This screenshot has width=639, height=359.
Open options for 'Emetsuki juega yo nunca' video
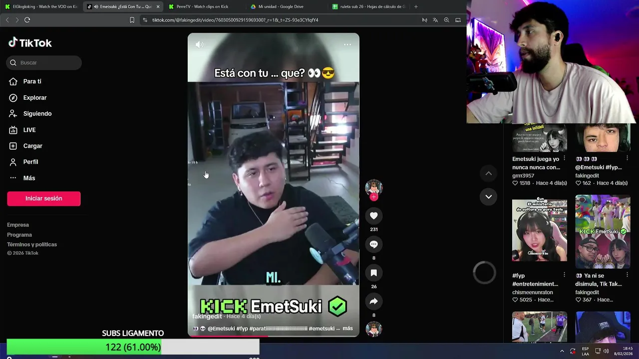pyautogui.click(x=564, y=158)
